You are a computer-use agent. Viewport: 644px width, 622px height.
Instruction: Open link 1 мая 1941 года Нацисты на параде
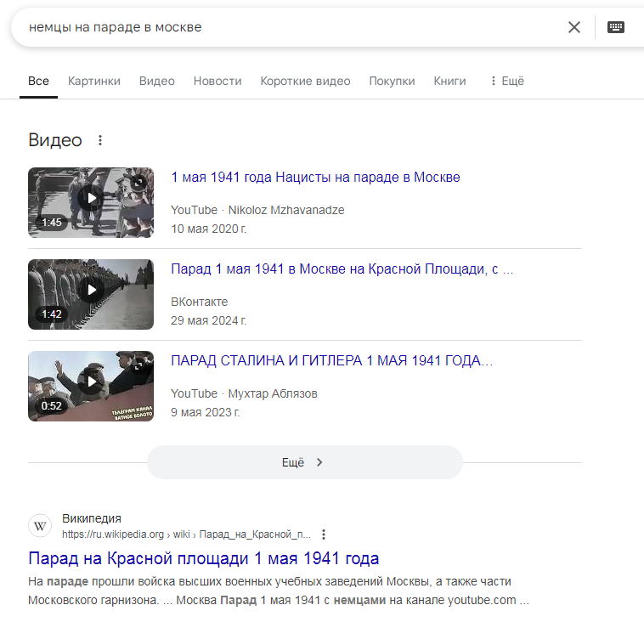[x=315, y=177]
